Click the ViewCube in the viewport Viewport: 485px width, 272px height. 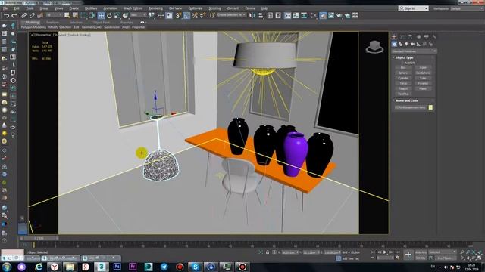coord(374,47)
